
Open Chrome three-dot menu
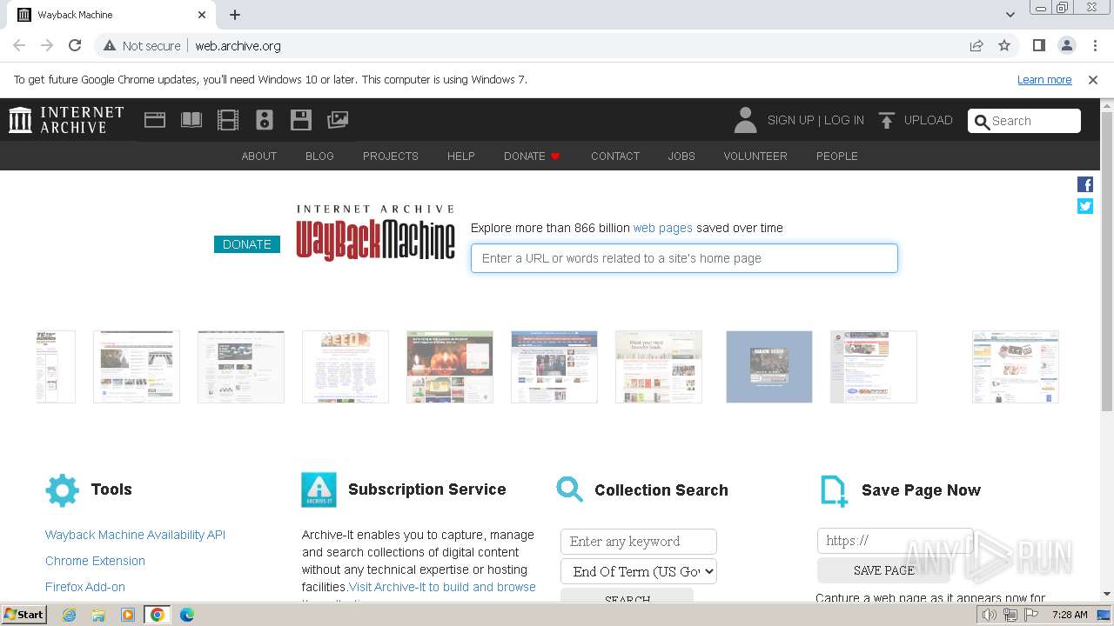1095,45
